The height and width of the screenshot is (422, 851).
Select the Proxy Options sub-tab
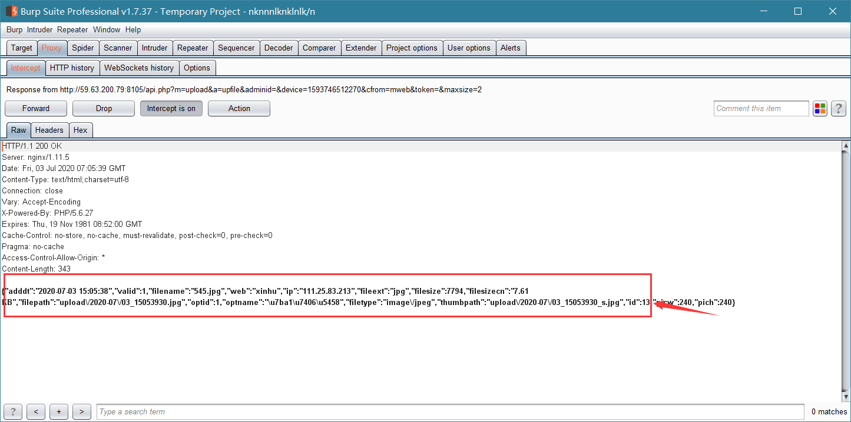click(197, 68)
